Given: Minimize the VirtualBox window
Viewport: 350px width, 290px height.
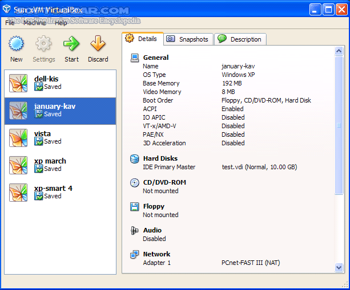Looking at the screenshot, I should tap(315, 9).
